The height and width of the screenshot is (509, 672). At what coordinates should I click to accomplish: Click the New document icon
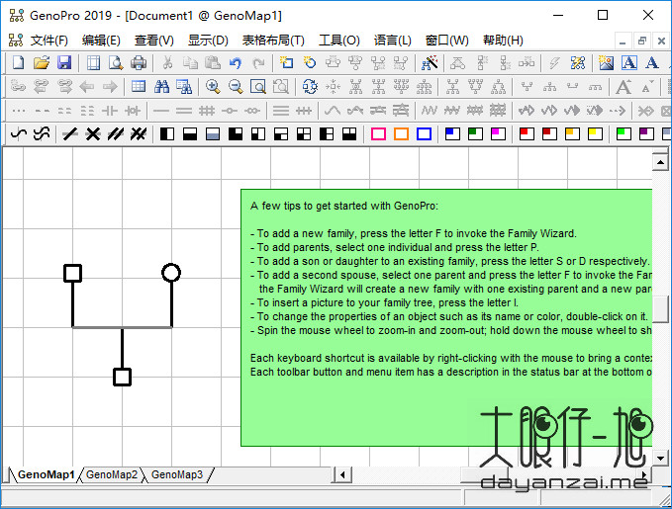click(18, 63)
